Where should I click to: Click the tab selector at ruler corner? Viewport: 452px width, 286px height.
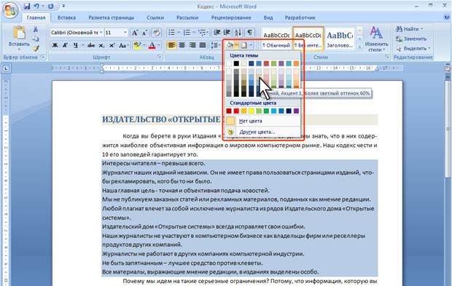[x=6, y=68]
